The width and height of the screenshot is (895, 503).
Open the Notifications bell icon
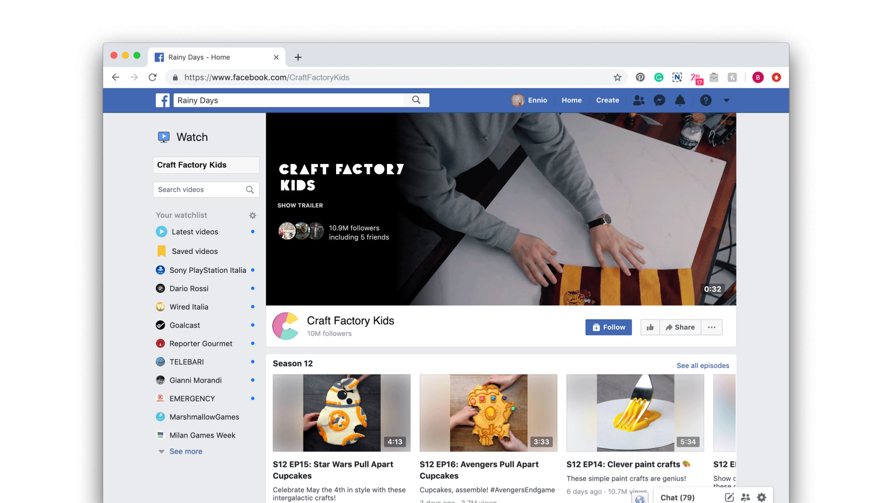680,100
